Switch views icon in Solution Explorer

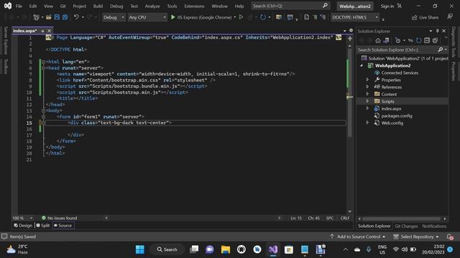tap(386, 40)
